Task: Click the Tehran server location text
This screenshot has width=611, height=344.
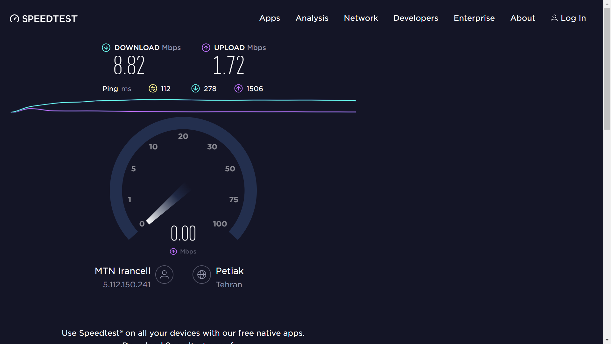Action: [229, 284]
